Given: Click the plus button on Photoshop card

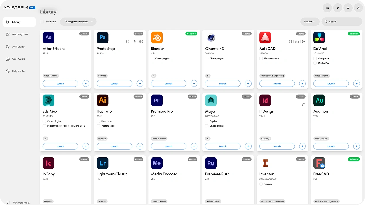Looking at the screenshot, I should point(140,84).
